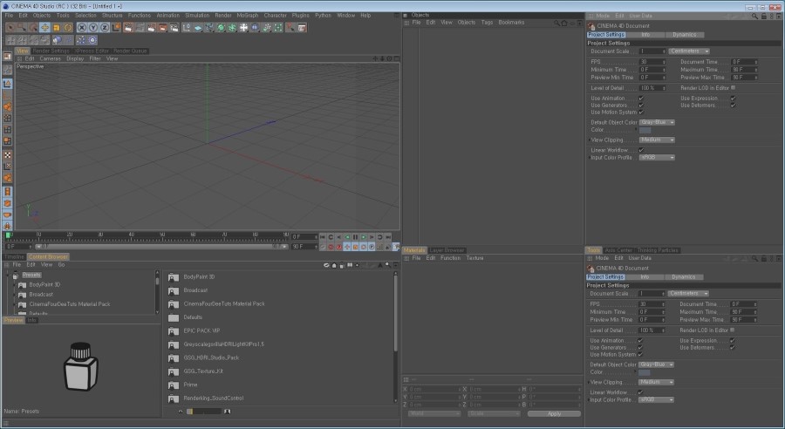Toggle Use Animation checkbox in lower panel
Viewport: 785px width, 429px height.
pos(640,340)
